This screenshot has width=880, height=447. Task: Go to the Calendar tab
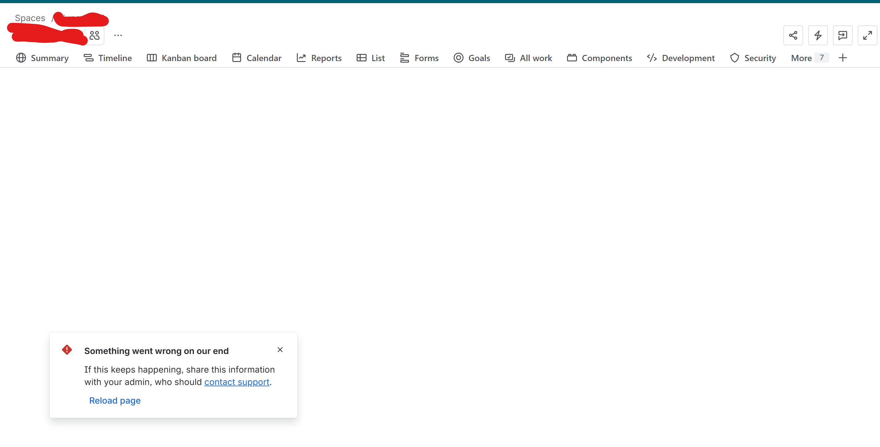(x=257, y=58)
